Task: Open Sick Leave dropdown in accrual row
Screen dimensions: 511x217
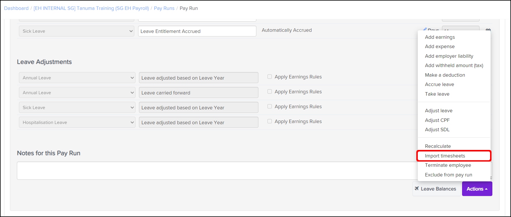Action: [76, 31]
